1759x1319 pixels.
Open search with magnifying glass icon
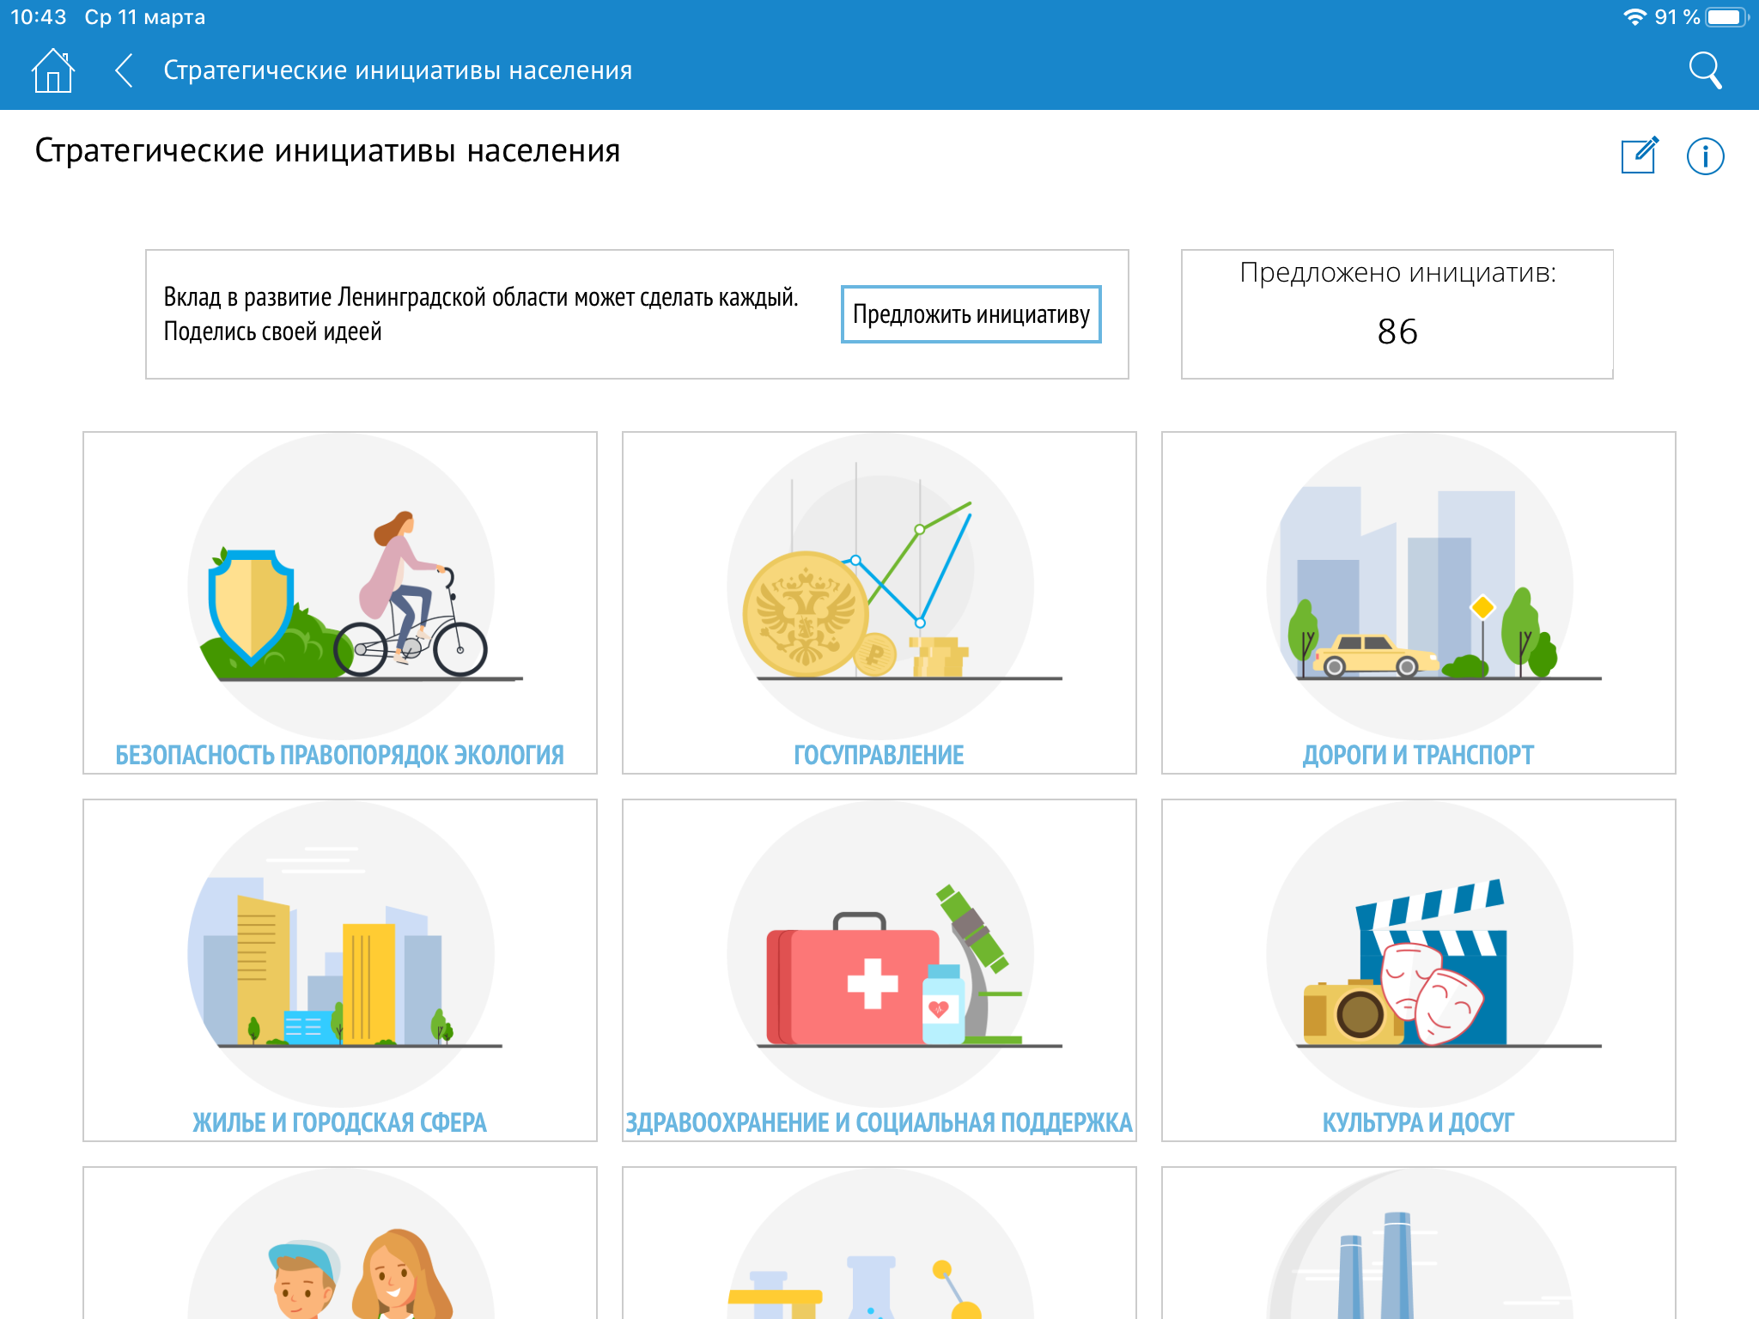(x=1705, y=70)
